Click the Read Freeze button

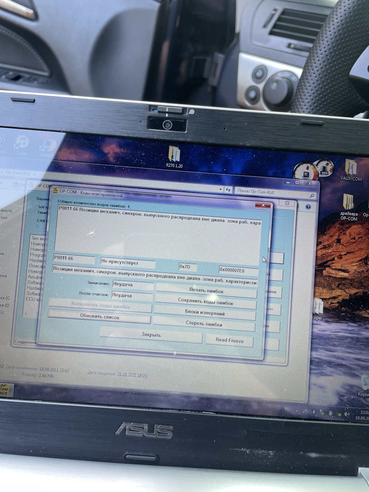tap(229, 340)
